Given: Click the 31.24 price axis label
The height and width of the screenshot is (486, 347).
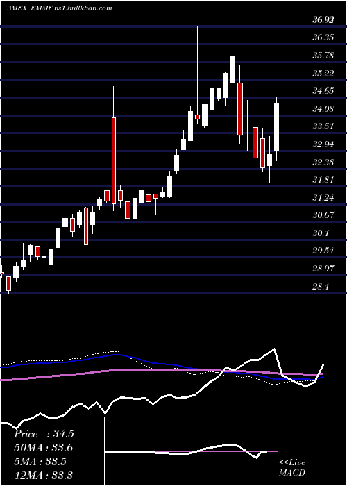Looking at the screenshot, I should (x=323, y=197).
